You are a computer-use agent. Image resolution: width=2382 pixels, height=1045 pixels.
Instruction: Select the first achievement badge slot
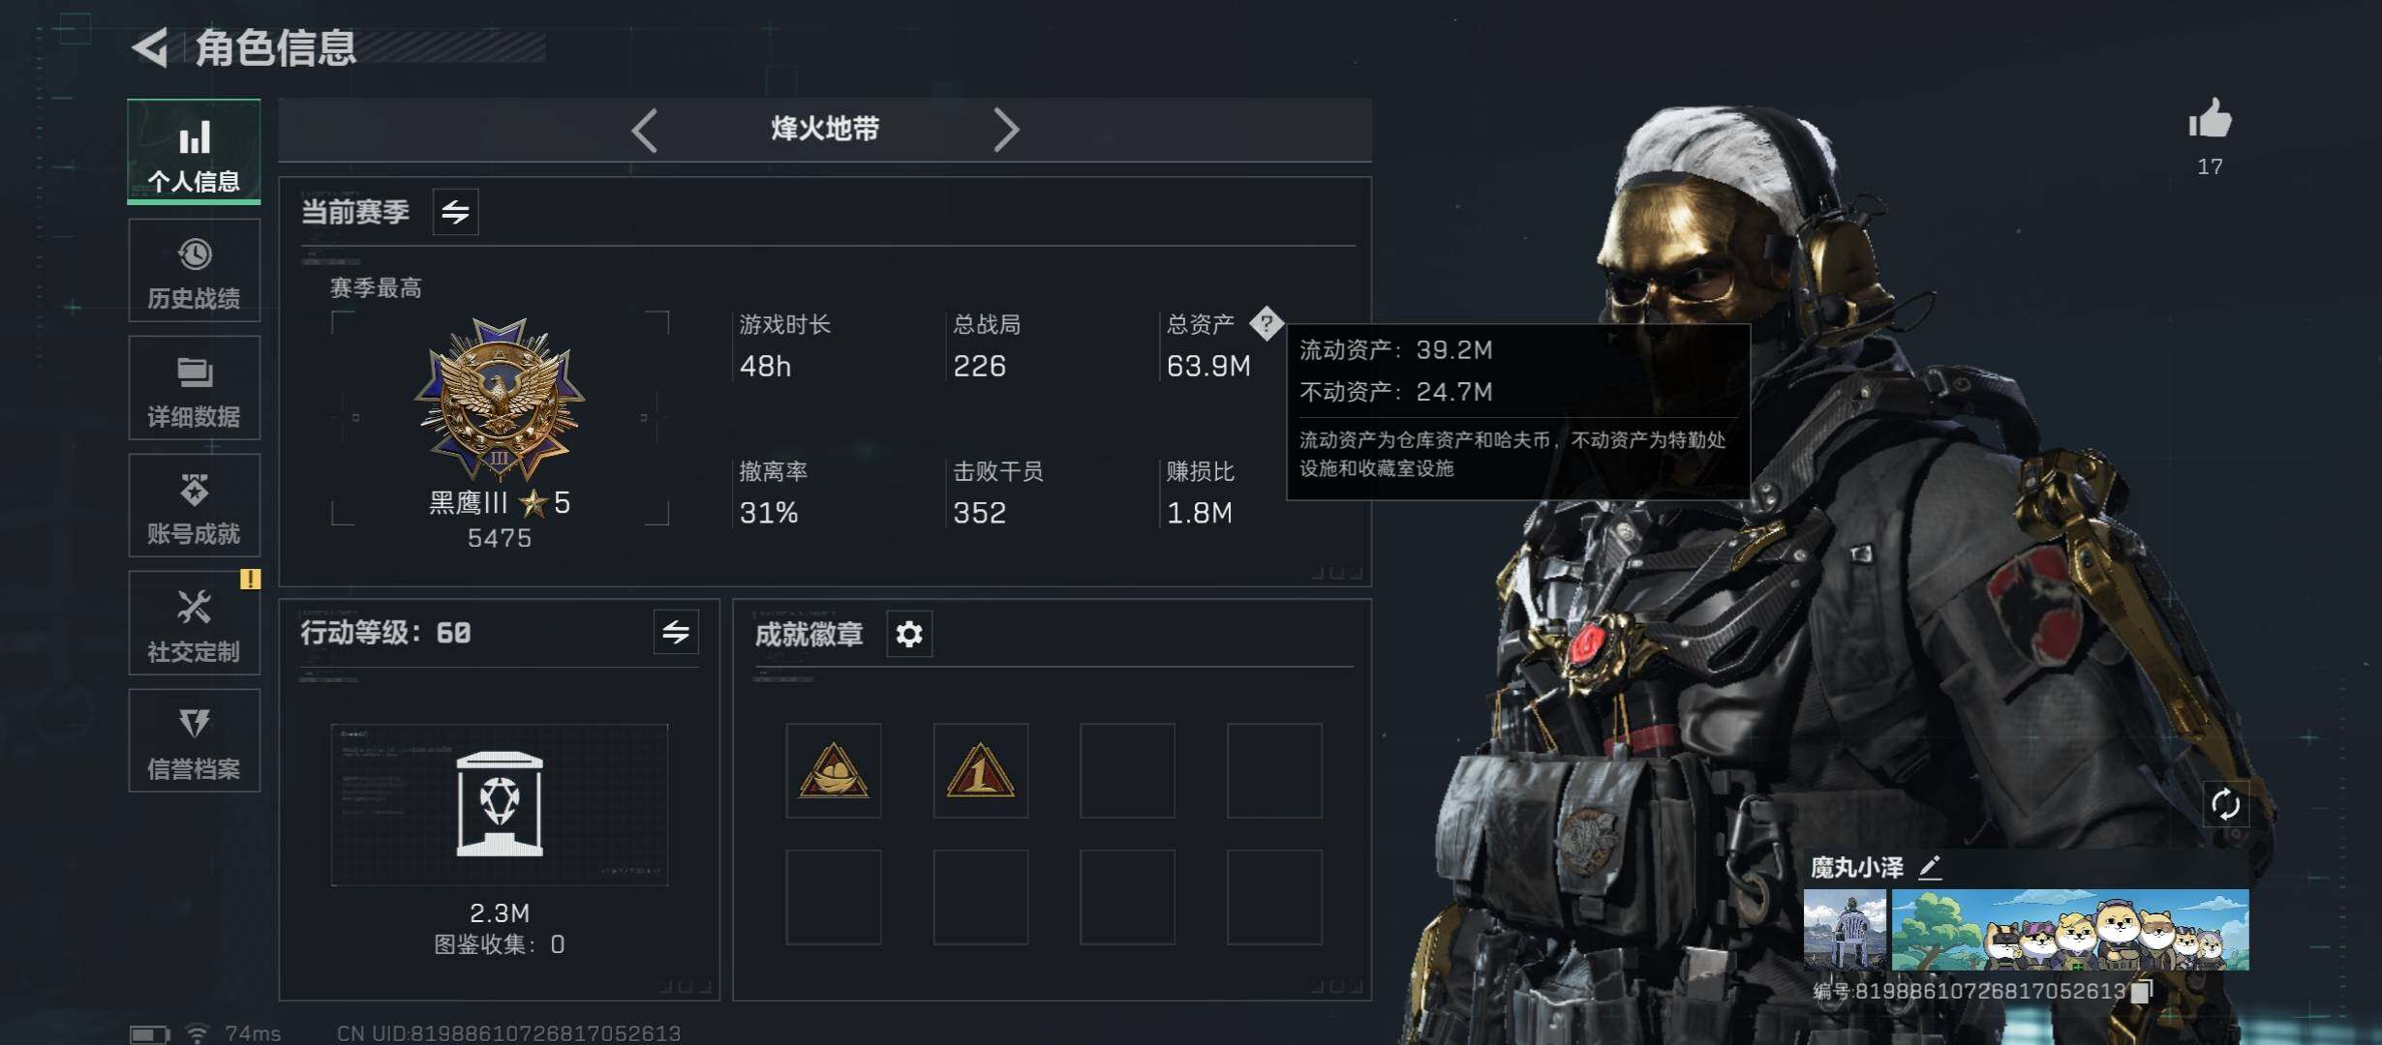click(x=834, y=770)
